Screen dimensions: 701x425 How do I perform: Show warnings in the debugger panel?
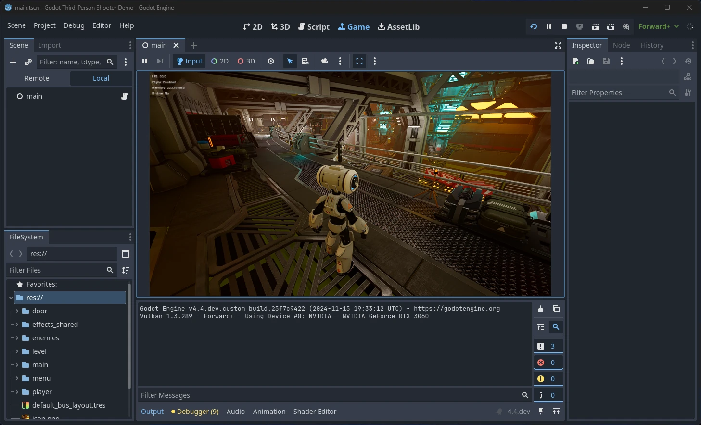[548, 378]
